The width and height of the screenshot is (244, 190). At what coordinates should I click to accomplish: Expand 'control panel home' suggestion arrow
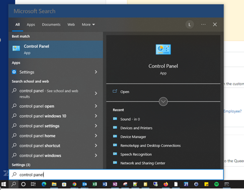tap(96, 135)
